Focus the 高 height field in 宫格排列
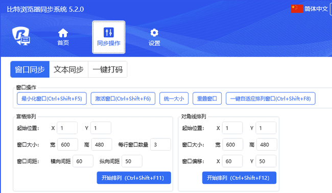This screenshot has width=332, height=193. [102, 144]
